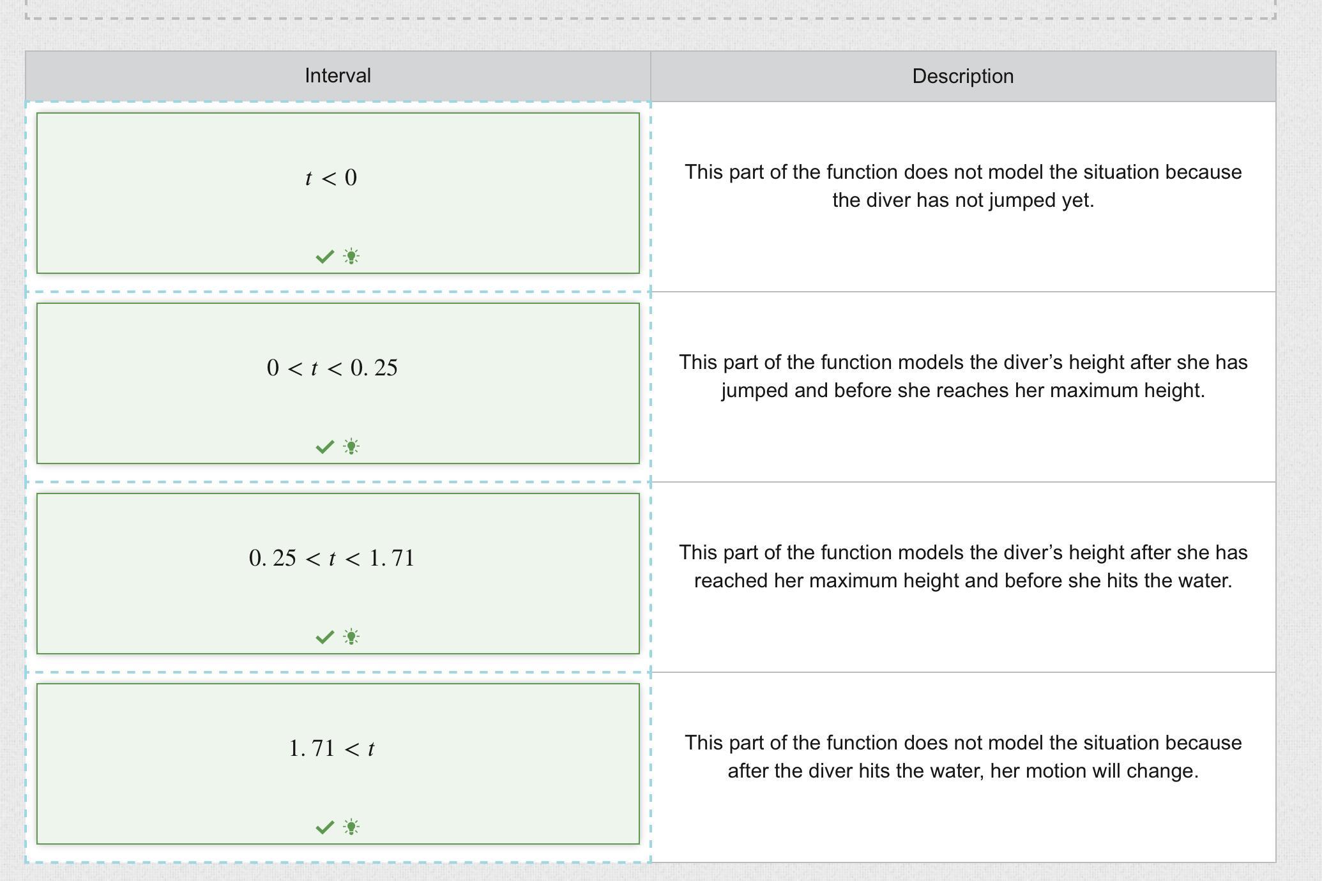The width and height of the screenshot is (1322, 881).
Task: Click the checkmark icon in t < 0 card
Action: click(324, 257)
